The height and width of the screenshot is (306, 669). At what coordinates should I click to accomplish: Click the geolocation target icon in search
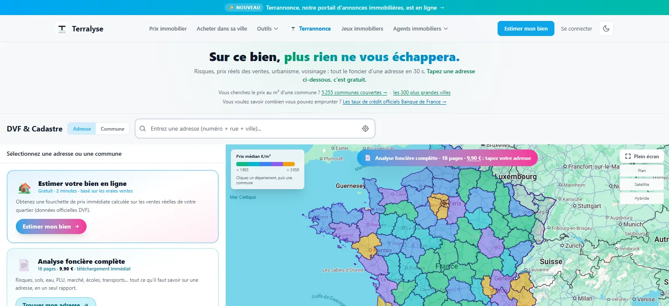pyautogui.click(x=365, y=129)
